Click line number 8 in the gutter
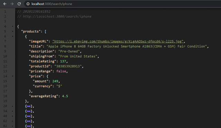This screenshot has width=221, height=128. [x=5, y=46]
